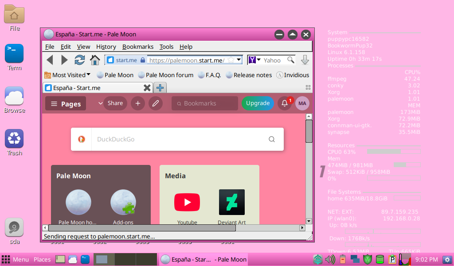
Task: Click the Pale Moon Add-ons icon
Action: tap(123, 202)
